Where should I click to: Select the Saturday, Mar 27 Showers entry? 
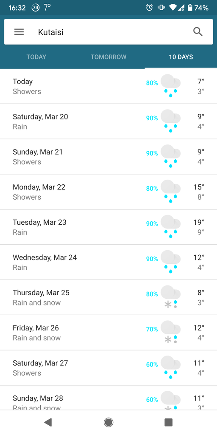108,368
